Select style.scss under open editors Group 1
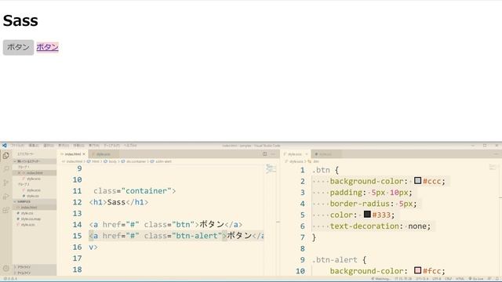The width and height of the screenshot is (502, 282). [34, 179]
